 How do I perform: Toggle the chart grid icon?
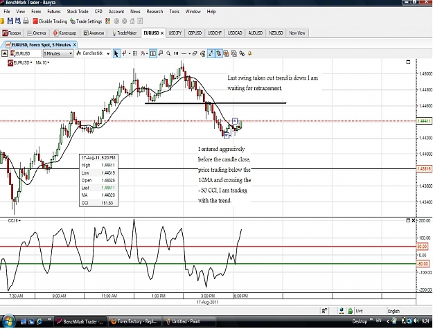[135, 53]
